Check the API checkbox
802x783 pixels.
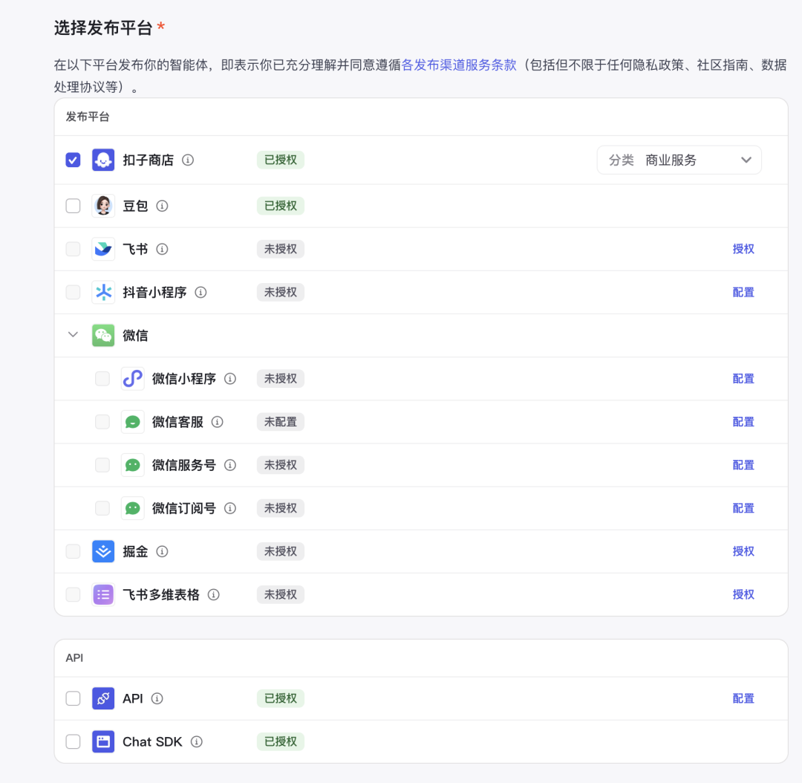click(73, 698)
